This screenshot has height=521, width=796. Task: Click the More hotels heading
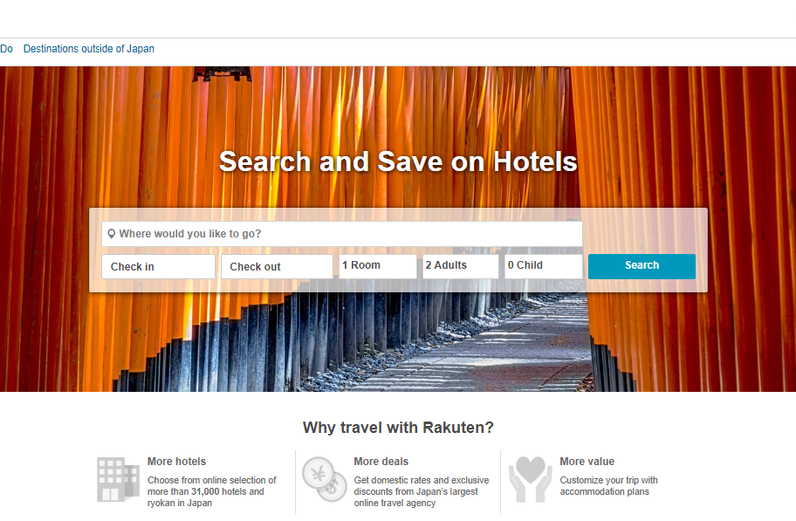point(177,461)
